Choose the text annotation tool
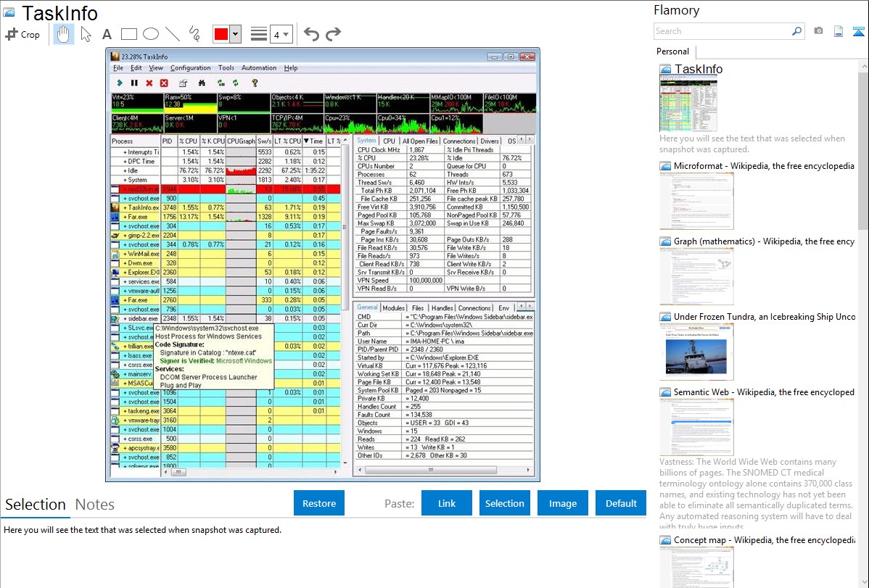 (x=107, y=34)
